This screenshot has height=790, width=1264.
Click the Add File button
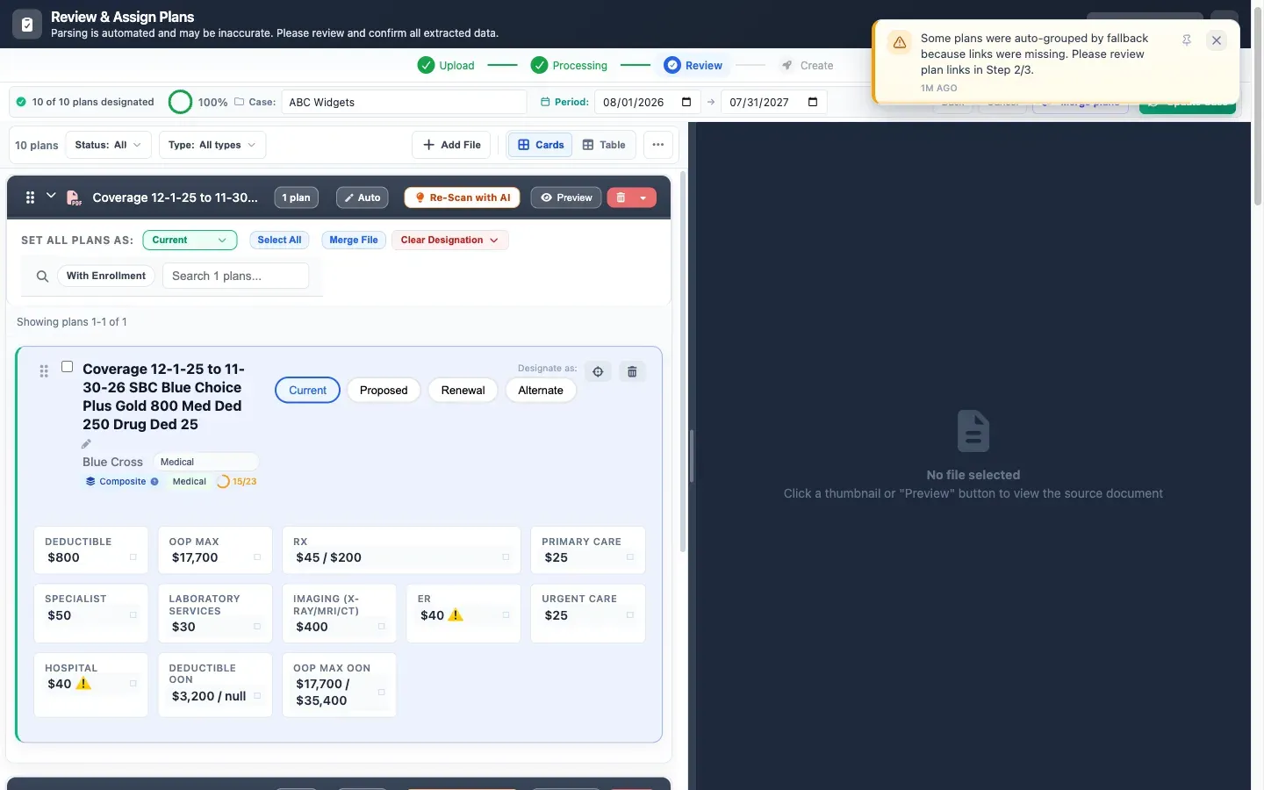452,145
